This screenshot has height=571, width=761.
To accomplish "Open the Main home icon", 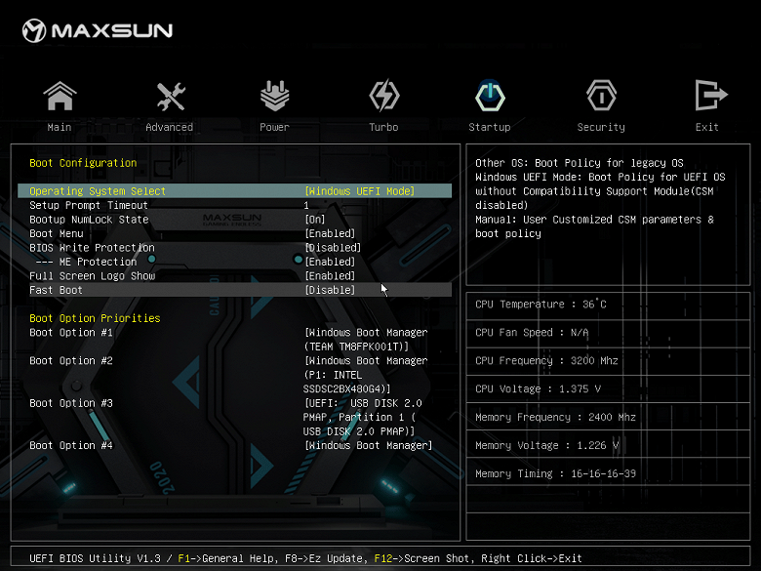I will point(60,96).
